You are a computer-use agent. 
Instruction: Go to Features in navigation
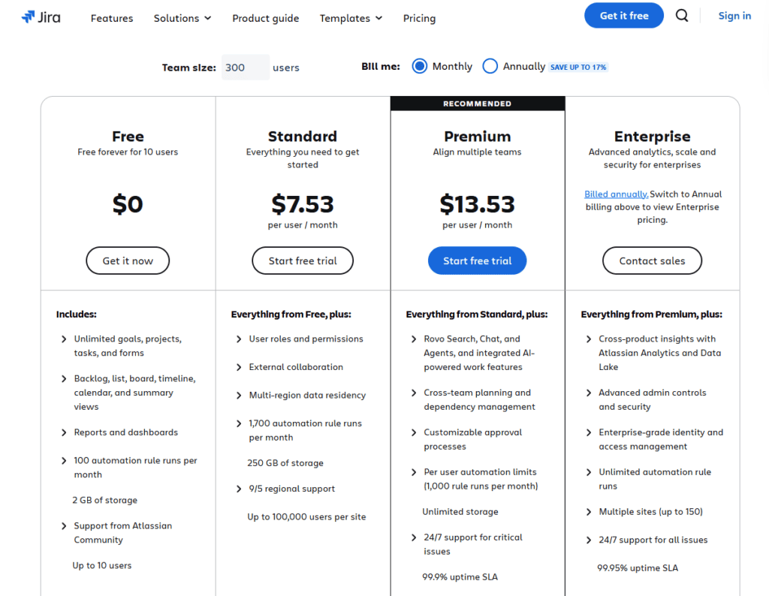click(x=112, y=18)
